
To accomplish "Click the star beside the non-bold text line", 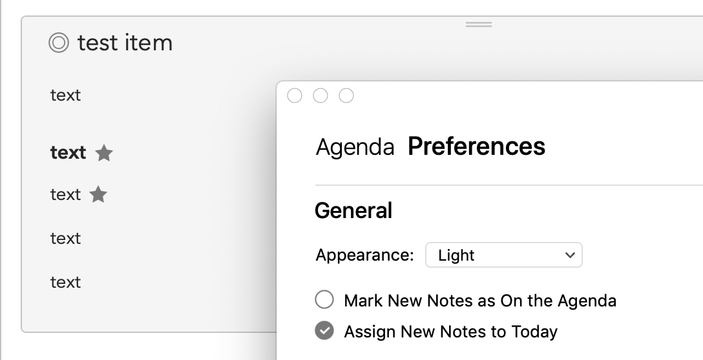I will pyautogui.click(x=98, y=194).
